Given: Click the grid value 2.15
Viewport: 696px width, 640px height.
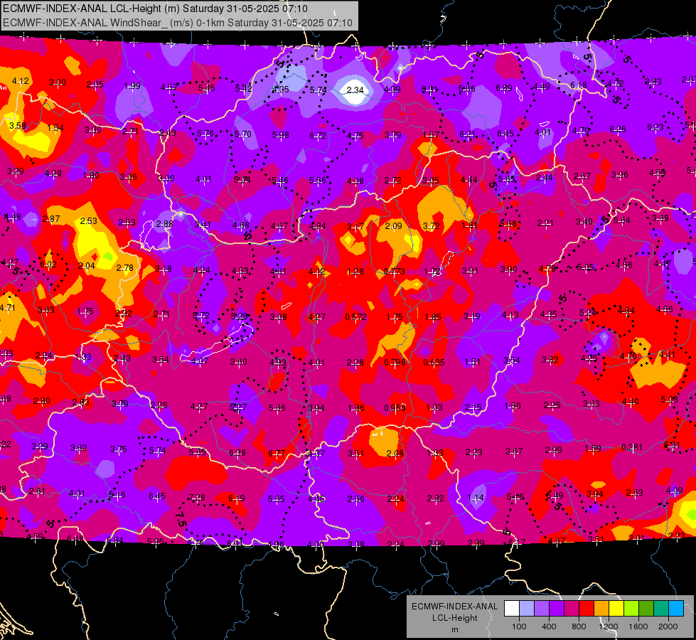Looking at the screenshot, I should 473,407.
